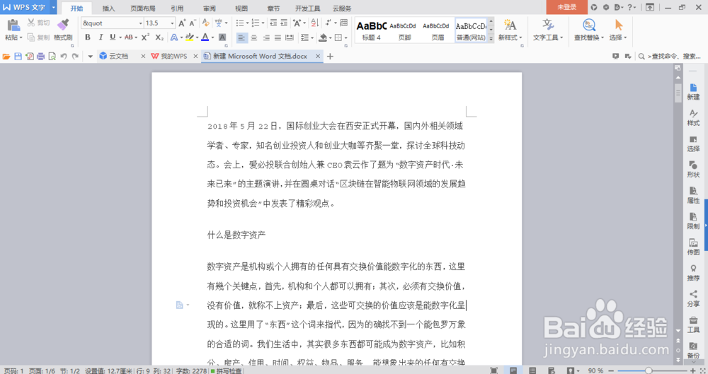Expand the styles gallery more arrow

(x=491, y=39)
